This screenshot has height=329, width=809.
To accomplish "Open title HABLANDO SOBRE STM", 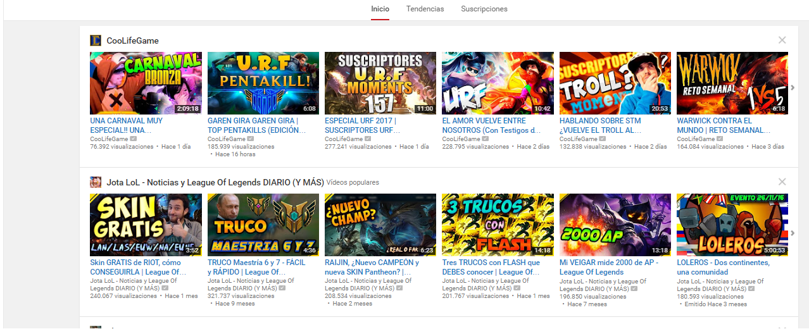I will [x=601, y=125].
